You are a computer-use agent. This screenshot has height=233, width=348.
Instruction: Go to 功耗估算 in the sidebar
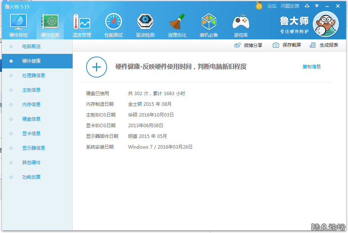point(31,177)
